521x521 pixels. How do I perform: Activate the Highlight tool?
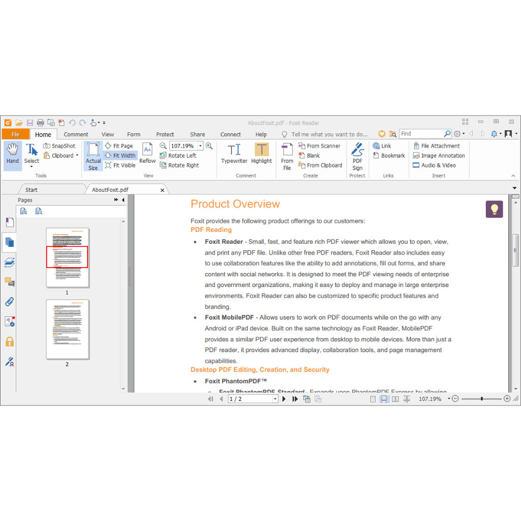[262, 154]
